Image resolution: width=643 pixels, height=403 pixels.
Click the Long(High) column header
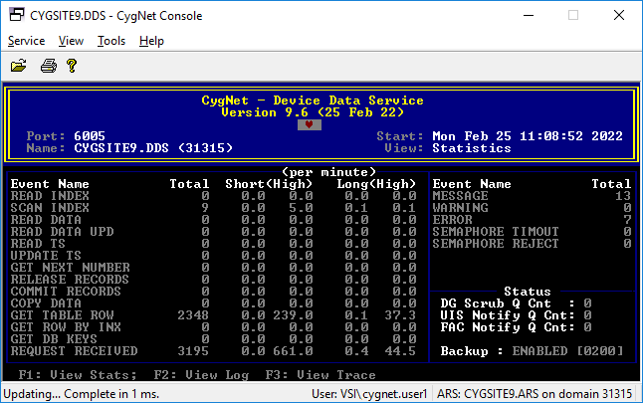(376, 184)
